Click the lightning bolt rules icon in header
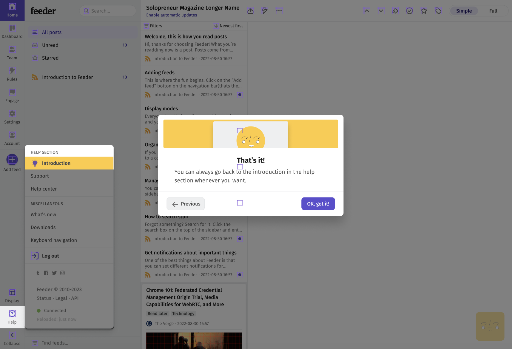Image resolution: width=512 pixels, height=349 pixels. coord(265,11)
